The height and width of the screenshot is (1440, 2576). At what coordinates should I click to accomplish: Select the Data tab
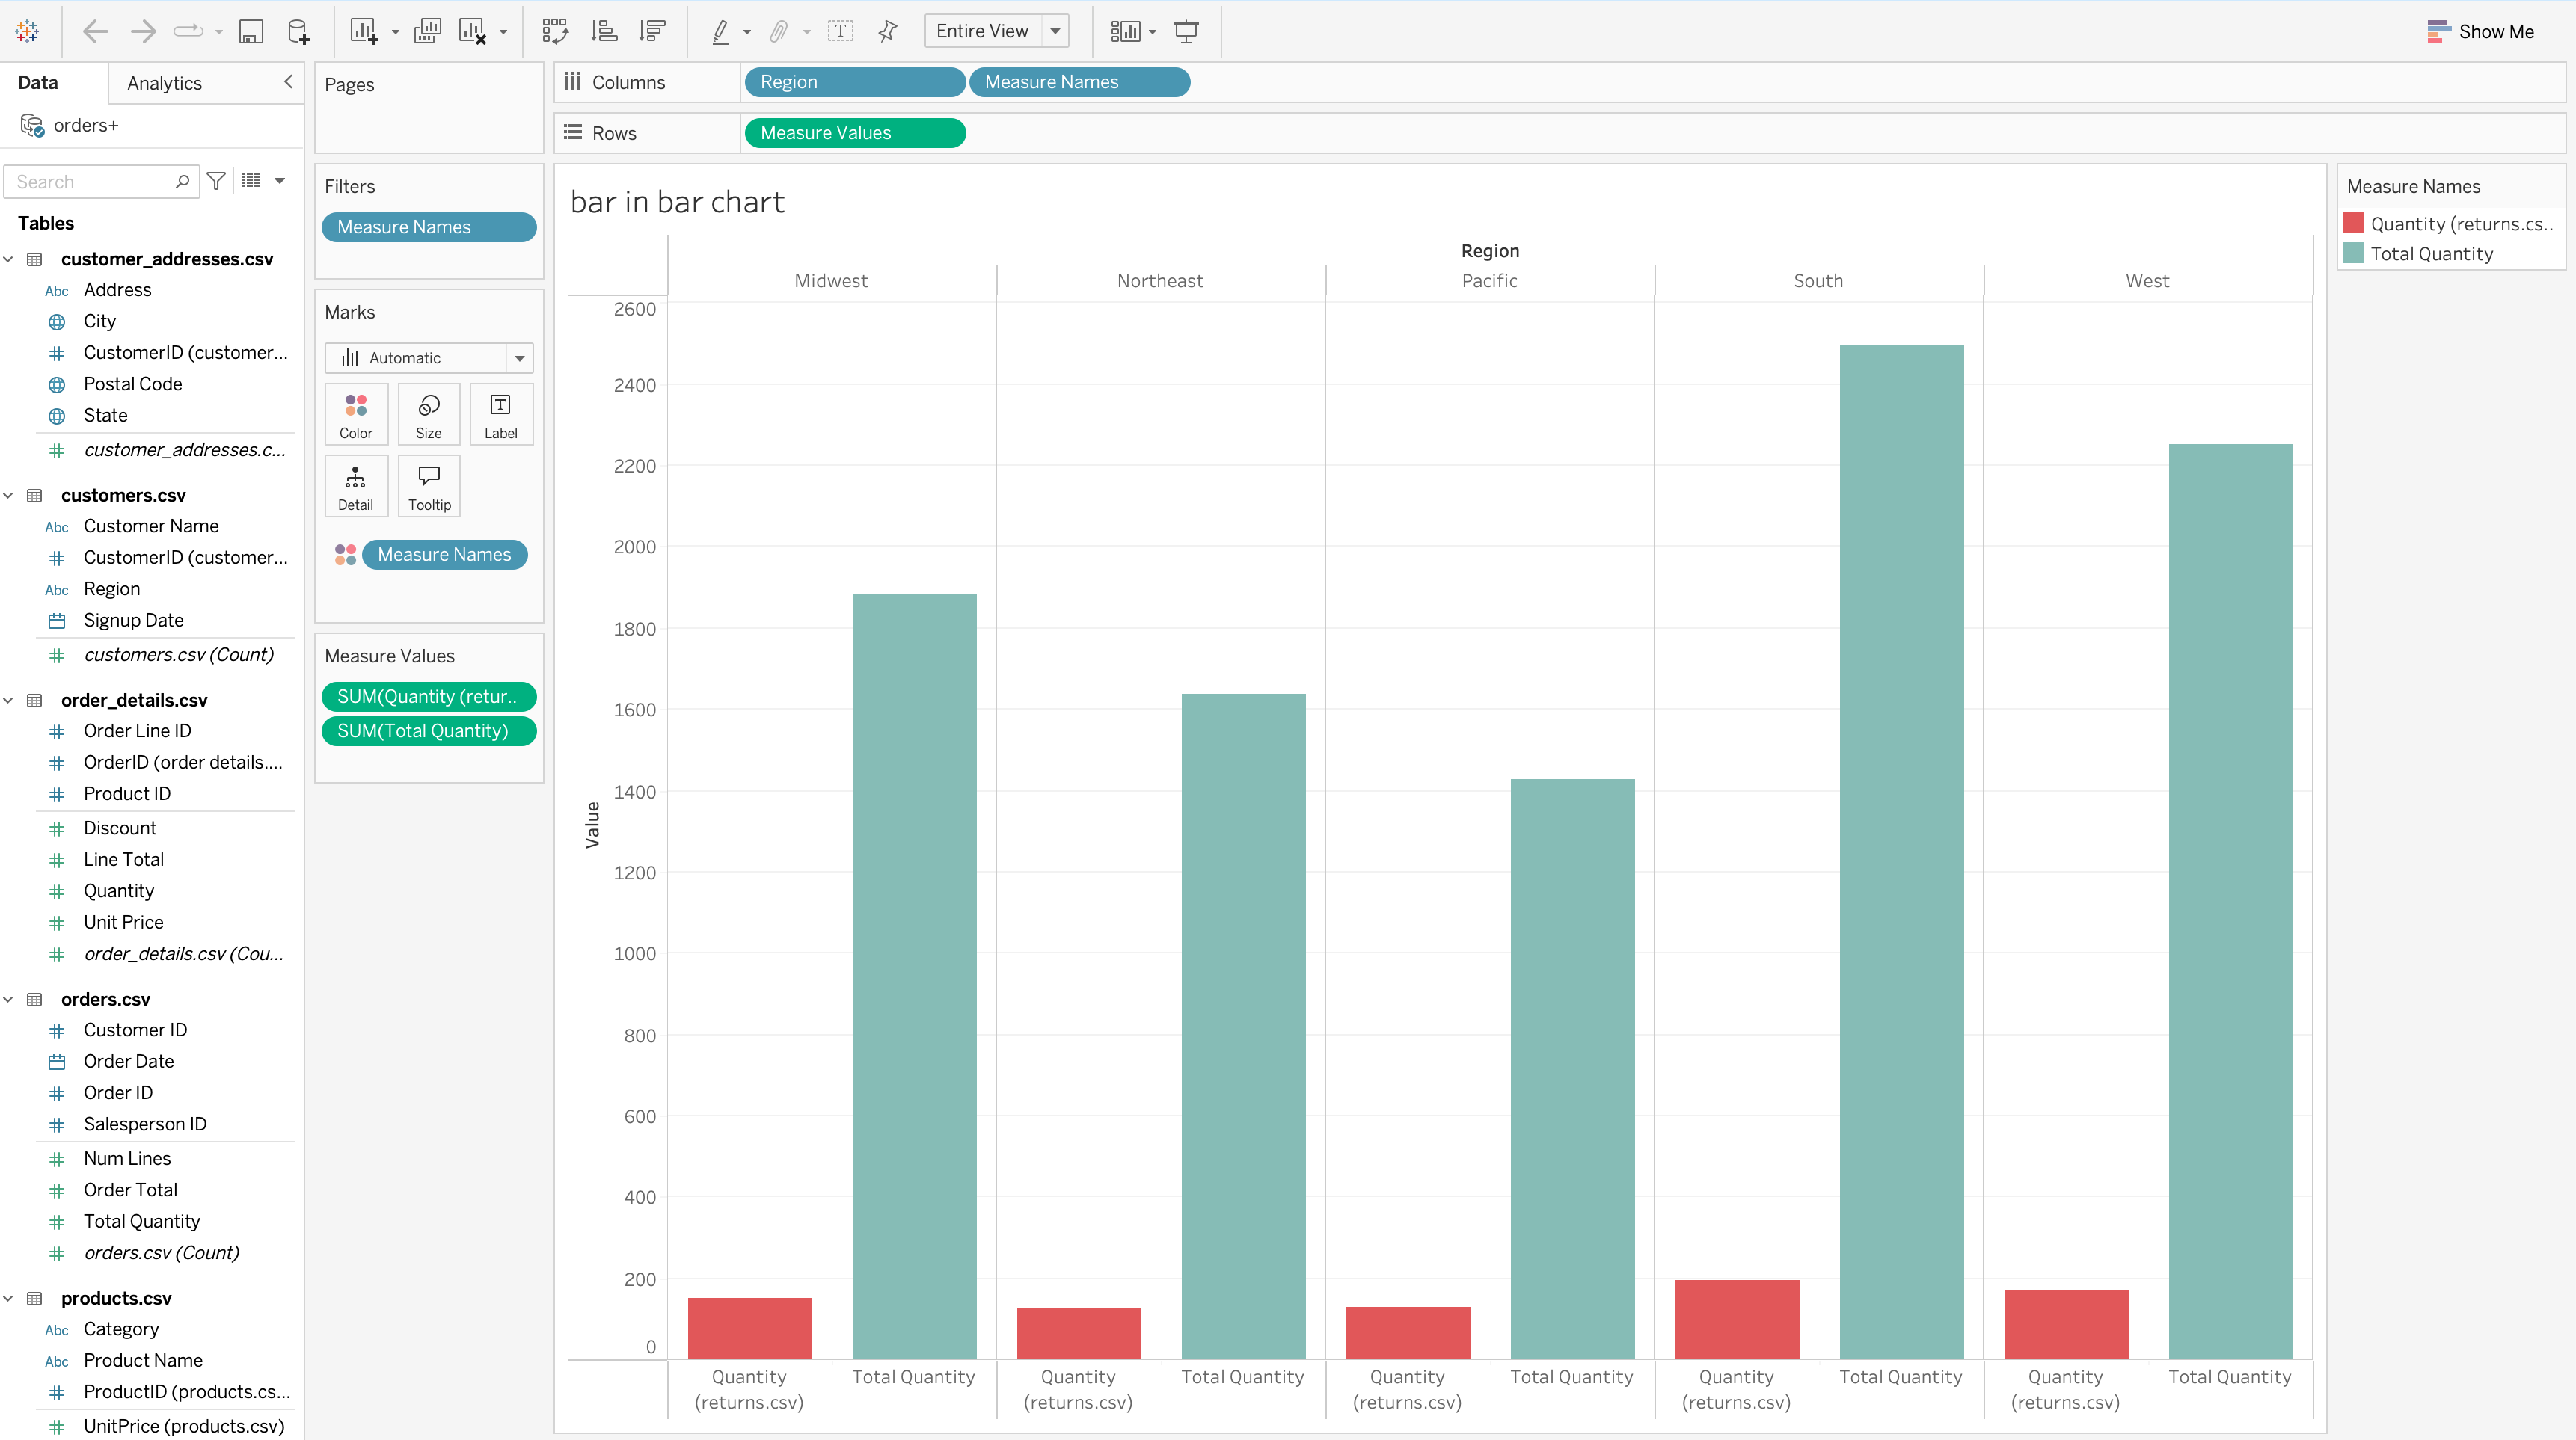point(38,83)
